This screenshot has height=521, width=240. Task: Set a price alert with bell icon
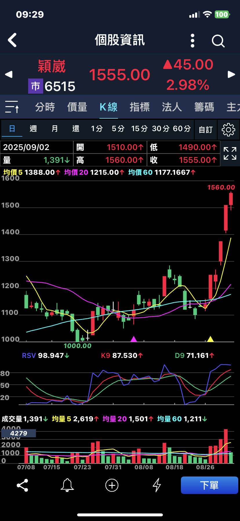pos(67,485)
